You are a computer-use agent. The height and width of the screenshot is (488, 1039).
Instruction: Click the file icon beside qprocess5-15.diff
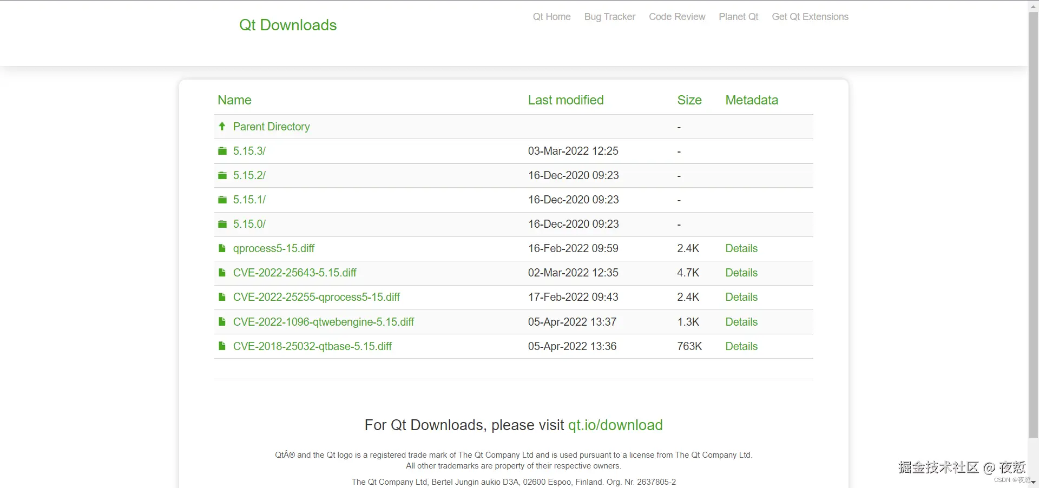tap(222, 248)
